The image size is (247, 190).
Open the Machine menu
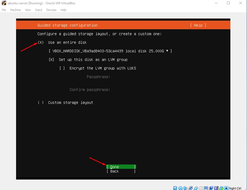[15, 10]
